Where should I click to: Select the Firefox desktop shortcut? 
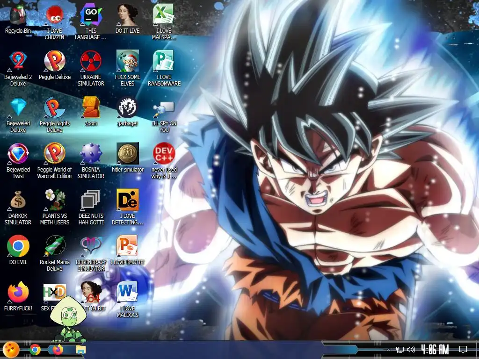[18, 292]
